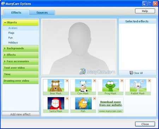Open Download more from our website link
Viewport: 159px width, 129px height.
pos(111,104)
